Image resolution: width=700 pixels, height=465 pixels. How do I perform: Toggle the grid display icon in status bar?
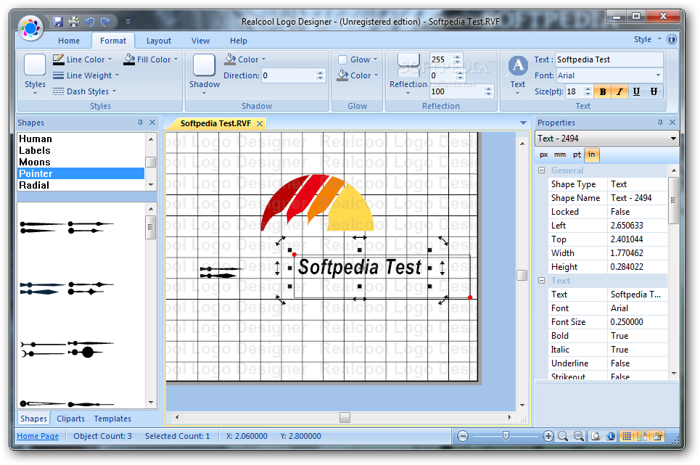626,436
